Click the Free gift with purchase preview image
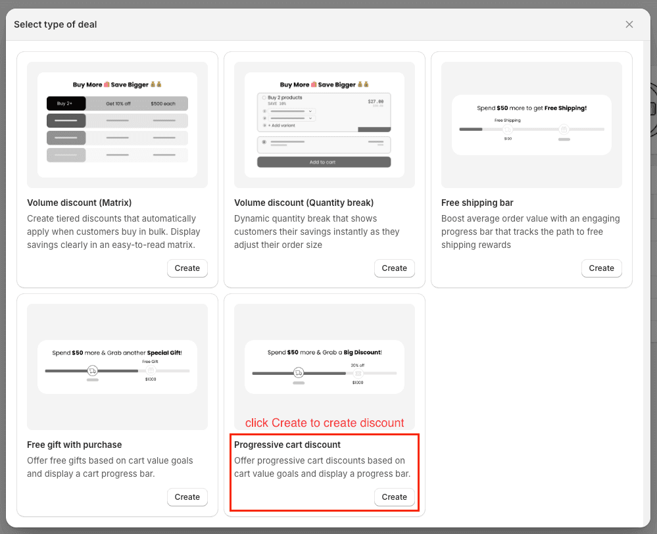Screen dimensions: 657x534 (117, 367)
